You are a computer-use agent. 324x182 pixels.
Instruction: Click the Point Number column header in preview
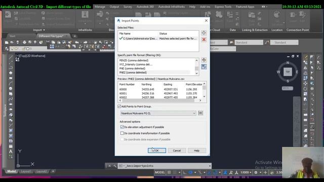(127, 84)
